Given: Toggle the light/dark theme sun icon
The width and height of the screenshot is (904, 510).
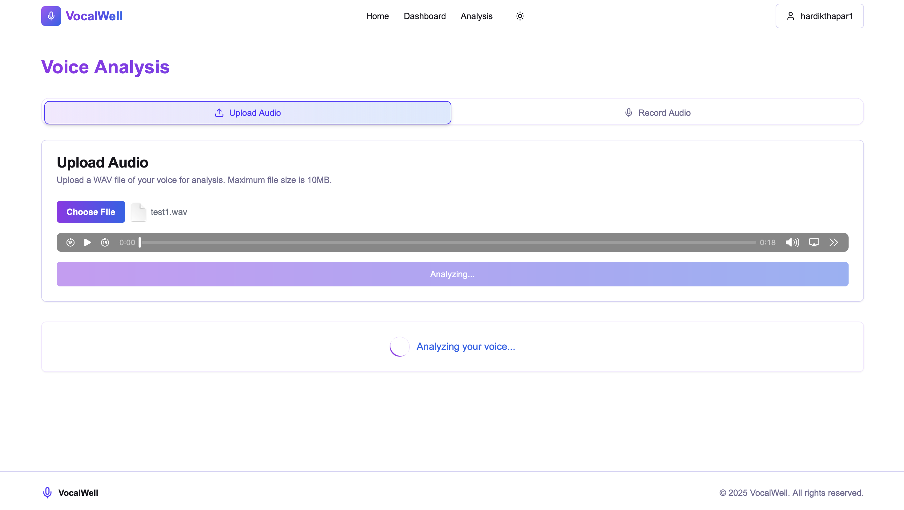Looking at the screenshot, I should tap(520, 16).
